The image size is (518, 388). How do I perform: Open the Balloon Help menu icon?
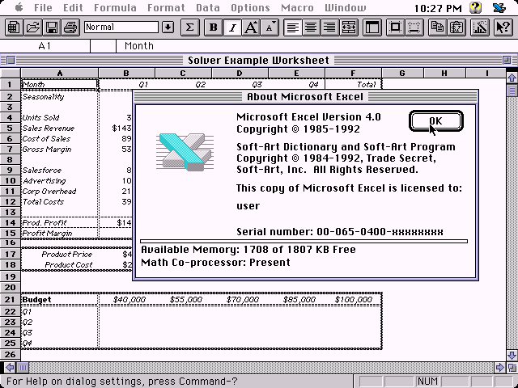tap(475, 7)
